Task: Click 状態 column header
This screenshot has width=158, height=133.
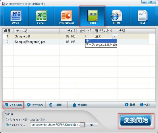Action: pos(133,31)
